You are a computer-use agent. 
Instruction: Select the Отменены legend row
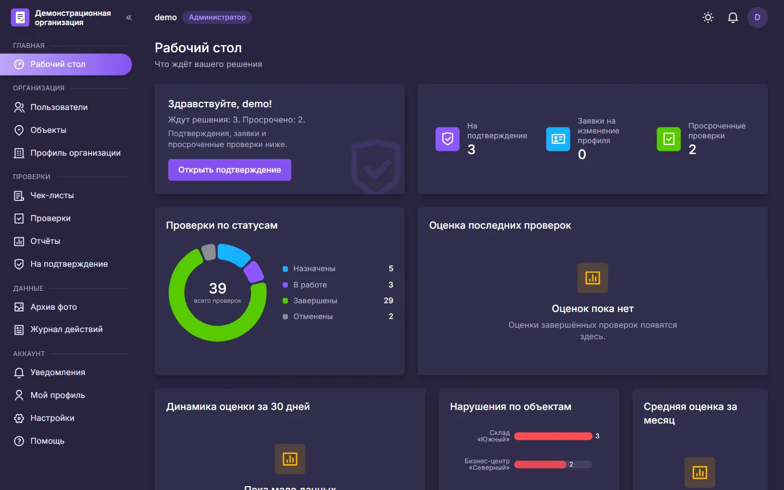[x=338, y=316]
